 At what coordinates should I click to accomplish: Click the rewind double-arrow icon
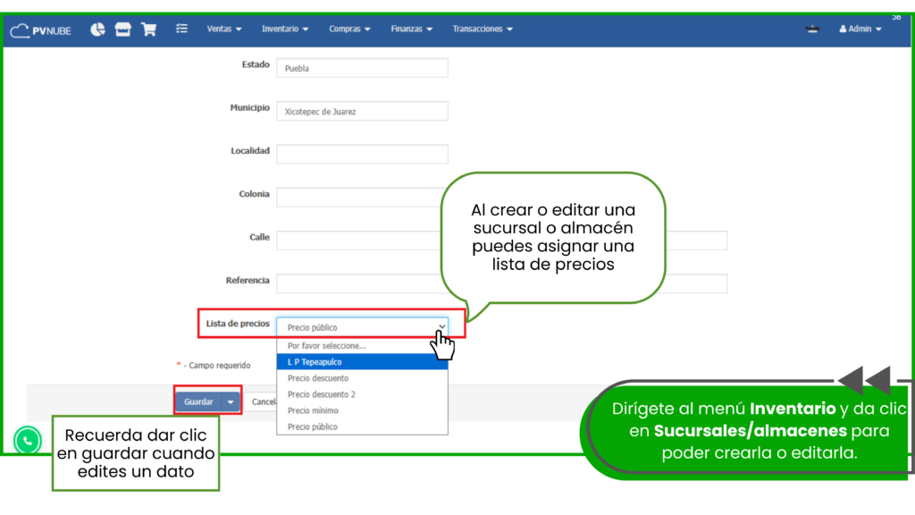pyautogui.click(x=863, y=379)
